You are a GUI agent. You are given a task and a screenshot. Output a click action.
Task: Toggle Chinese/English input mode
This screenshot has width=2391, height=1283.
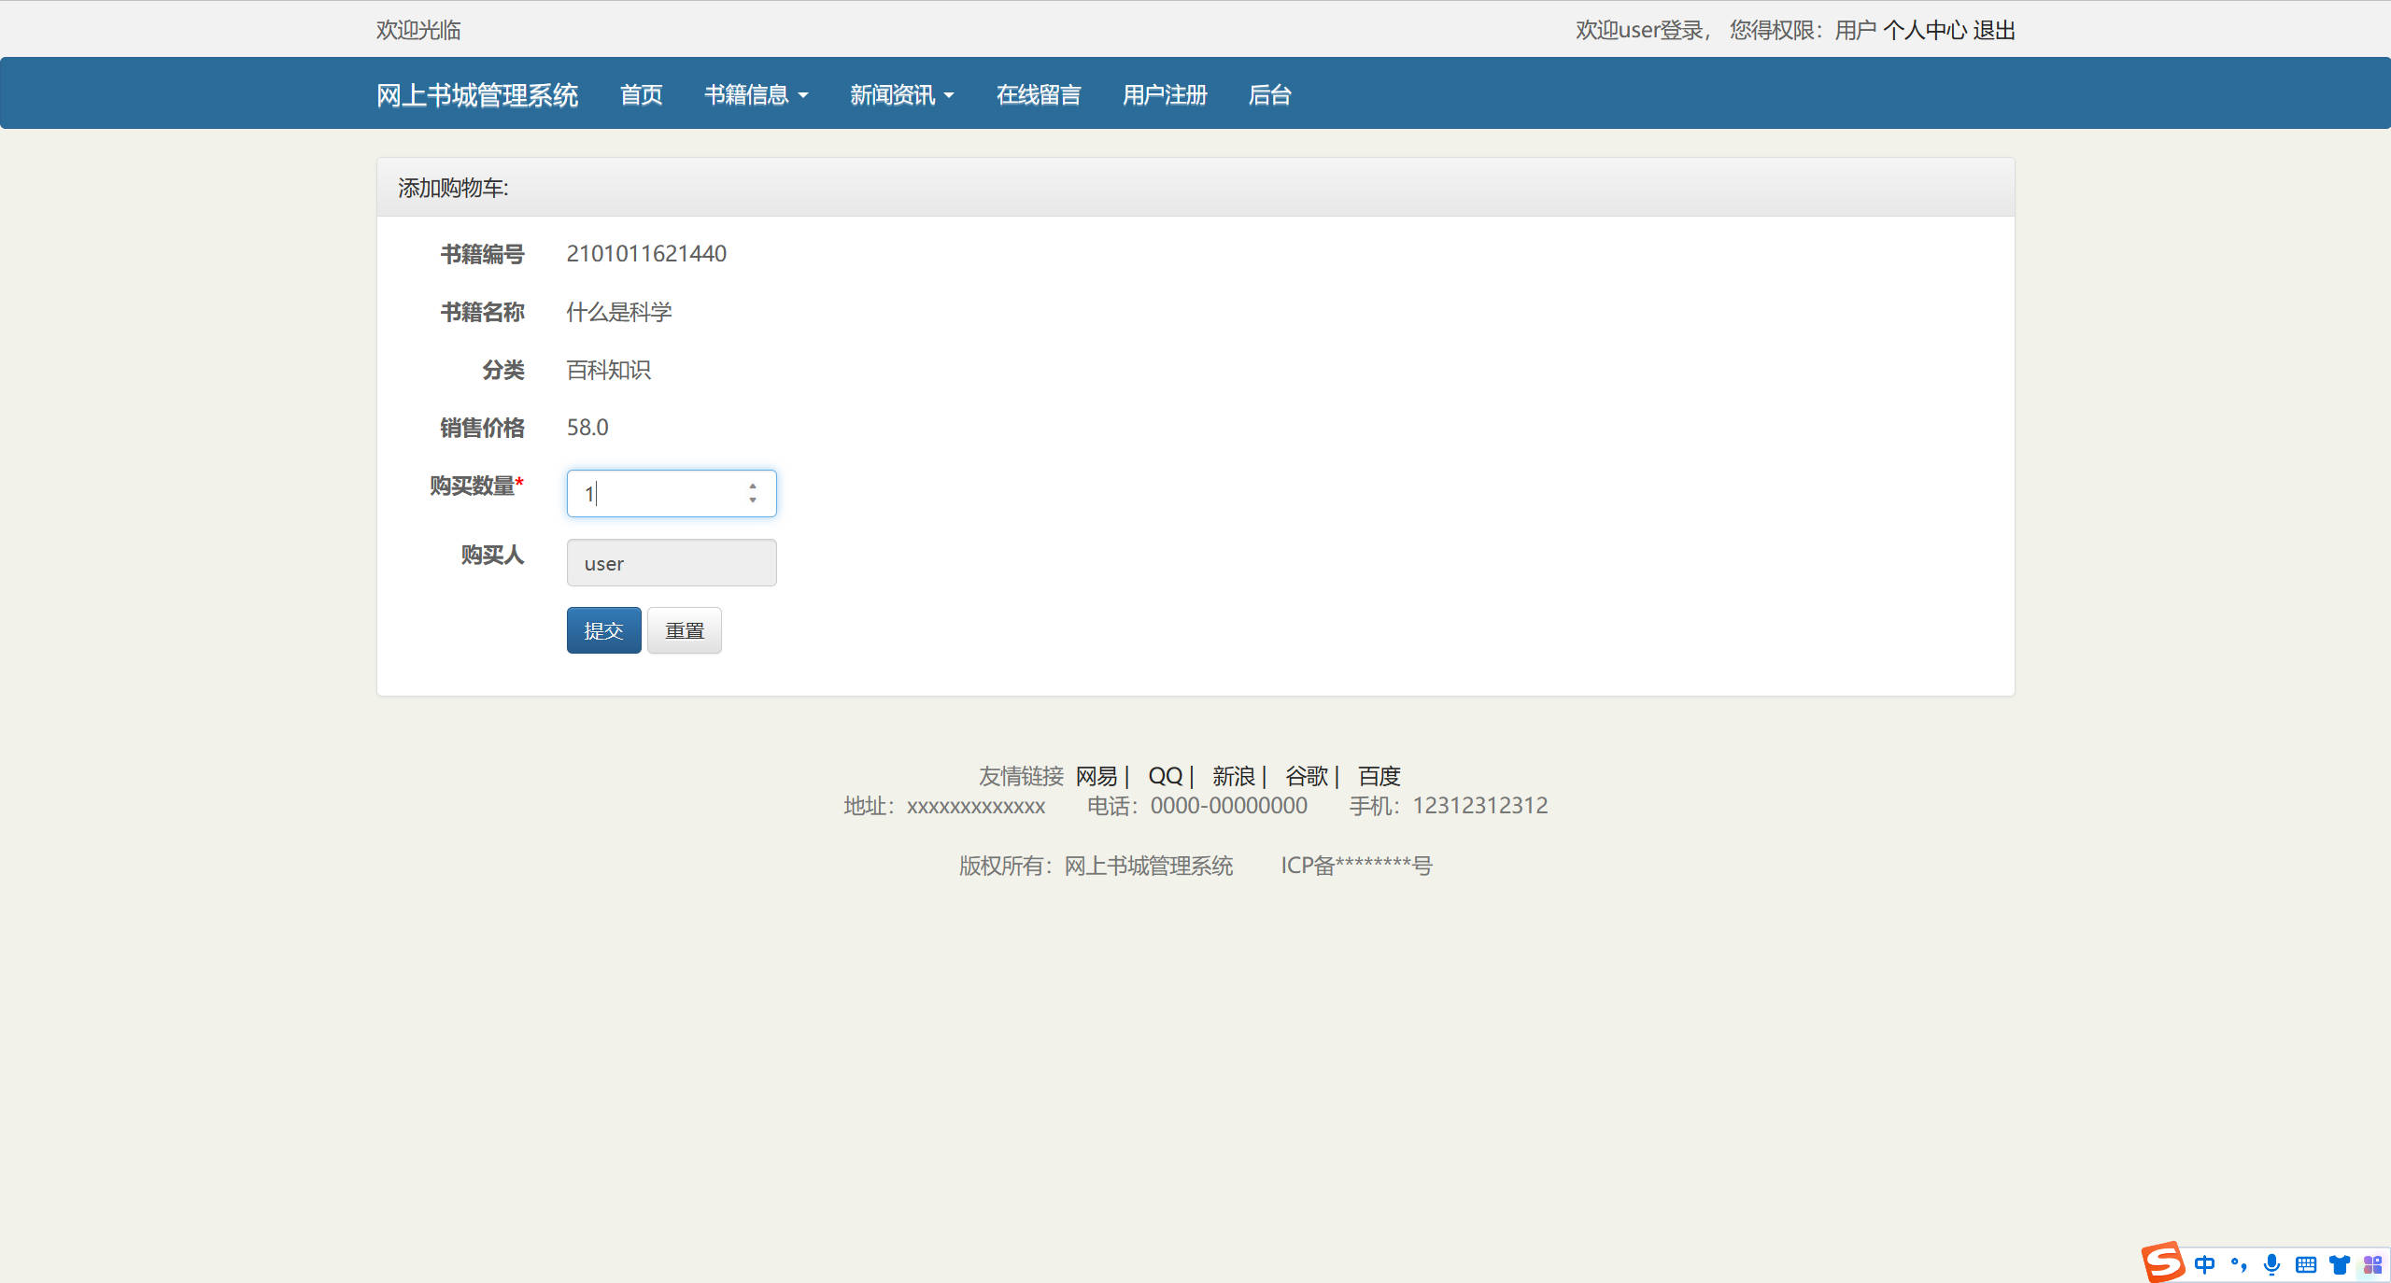point(2205,1263)
